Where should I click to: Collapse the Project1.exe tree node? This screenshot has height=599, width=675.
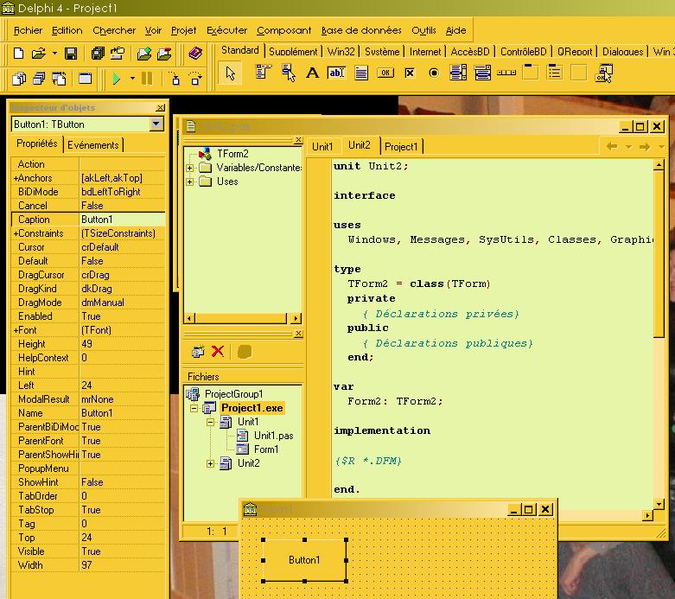pos(194,408)
